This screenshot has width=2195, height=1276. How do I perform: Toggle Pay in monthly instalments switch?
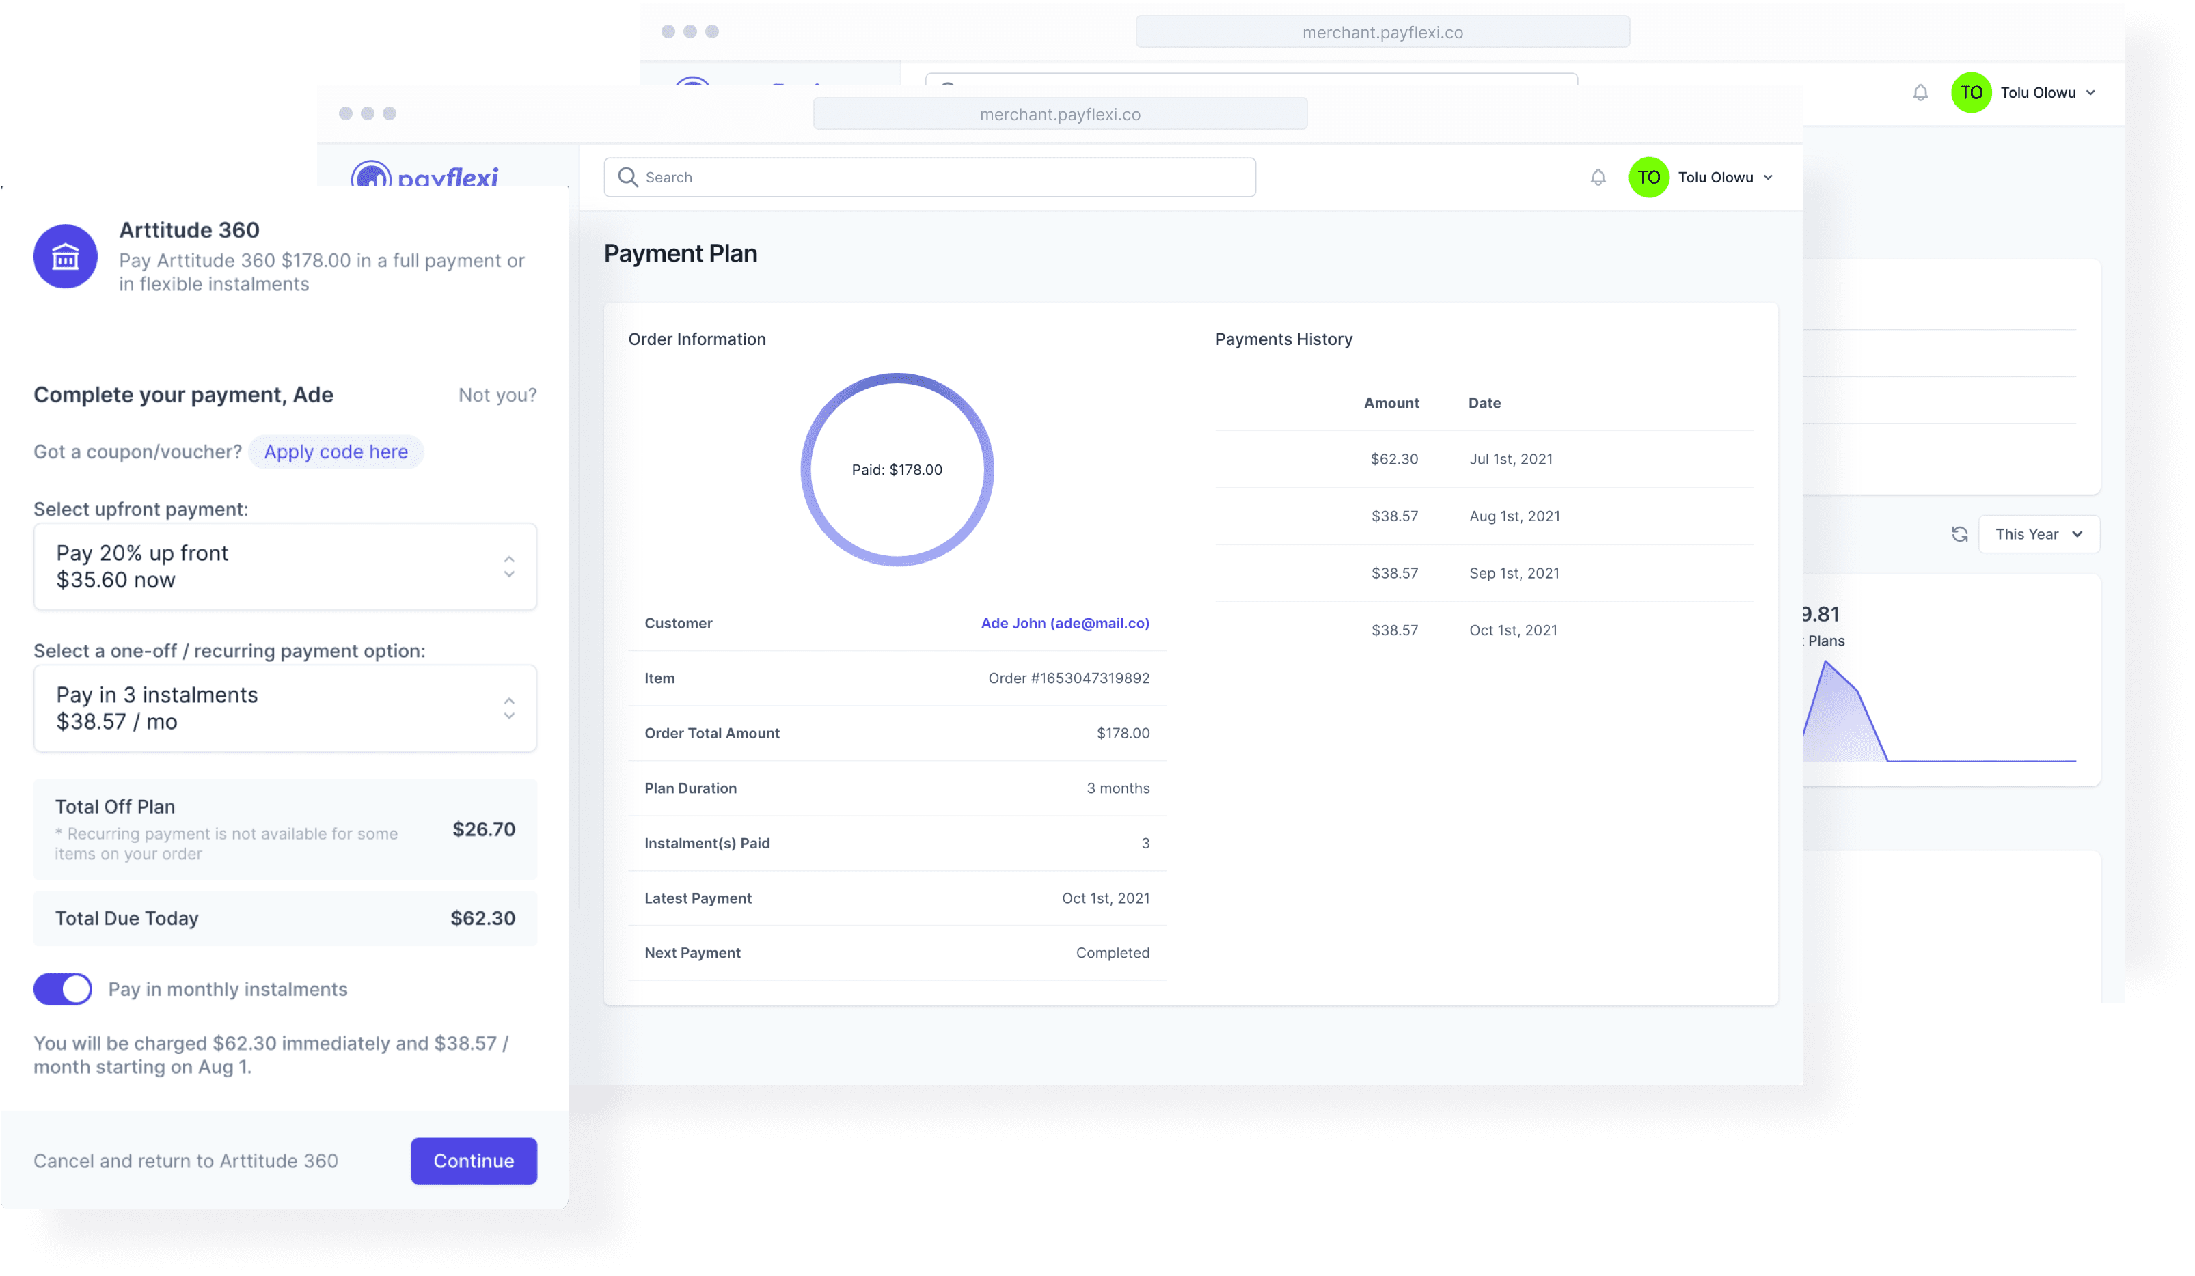click(x=63, y=989)
